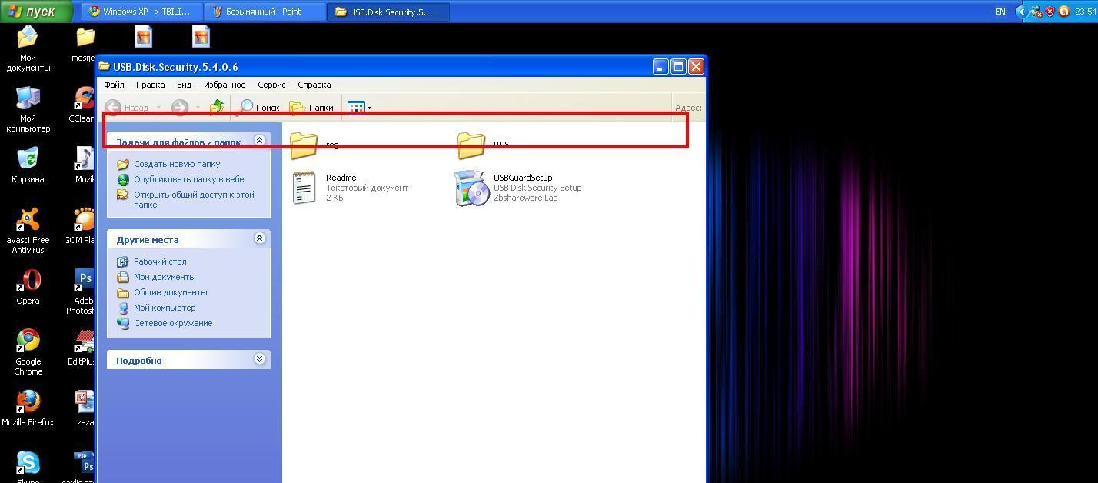Open the Сервис menu
1098x483 pixels.
coord(271,85)
